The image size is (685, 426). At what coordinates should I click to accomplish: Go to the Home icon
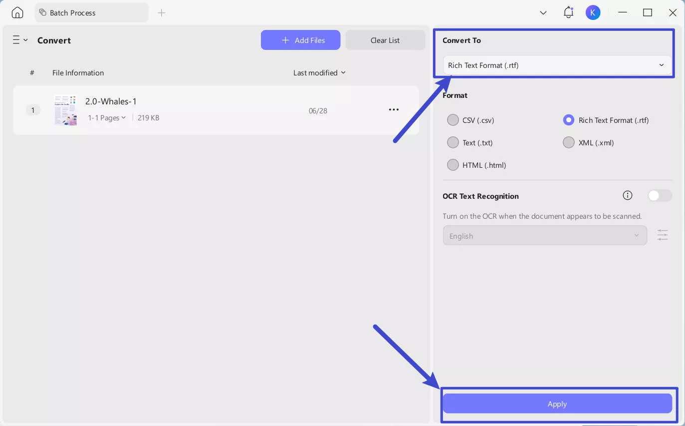(x=17, y=12)
